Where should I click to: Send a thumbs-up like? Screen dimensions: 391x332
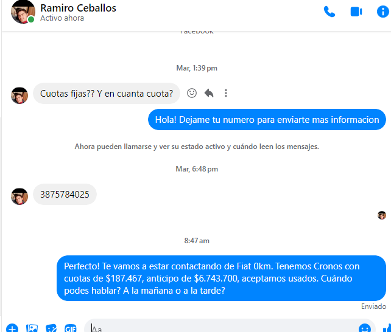387,328
